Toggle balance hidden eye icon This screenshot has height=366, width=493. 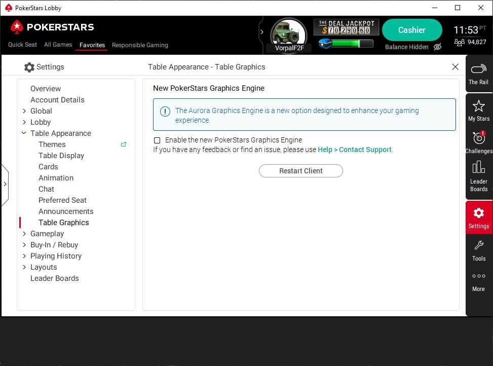[x=437, y=47]
